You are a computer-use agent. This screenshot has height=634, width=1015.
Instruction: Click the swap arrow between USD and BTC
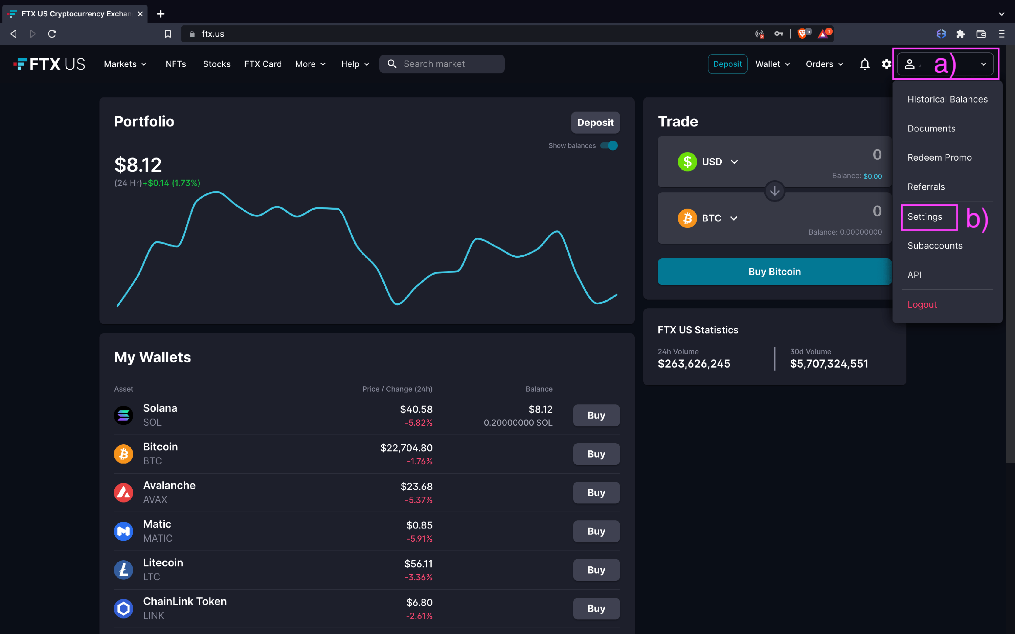tap(775, 191)
